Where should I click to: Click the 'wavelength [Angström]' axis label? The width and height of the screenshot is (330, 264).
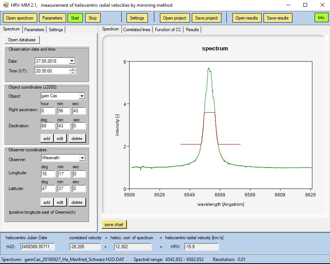[x=221, y=204]
